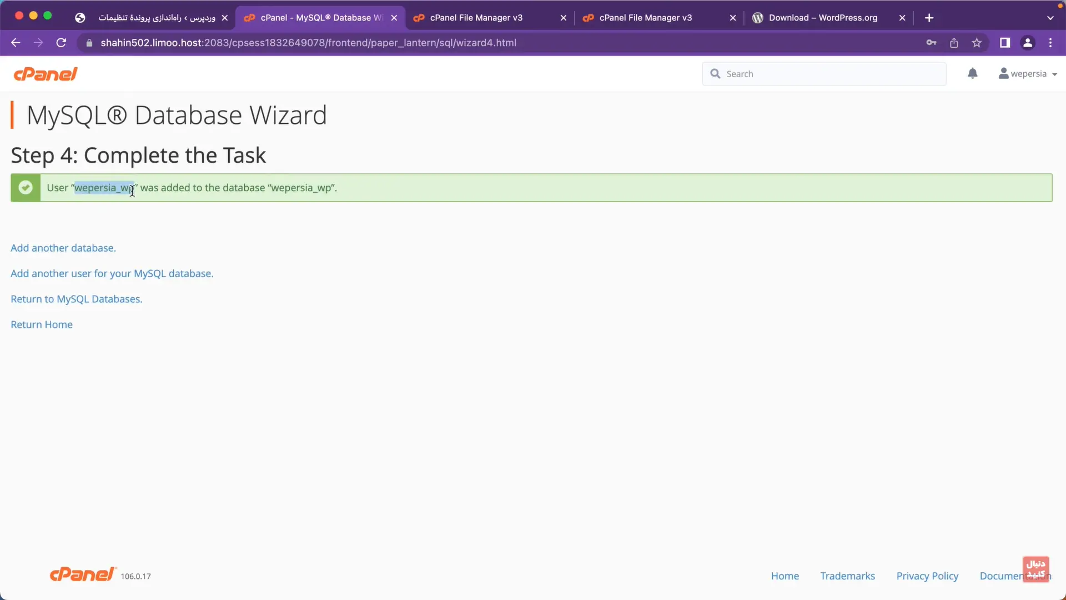Go back with the browser back arrow
The image size is (1066, 600).
pos(16,43)
